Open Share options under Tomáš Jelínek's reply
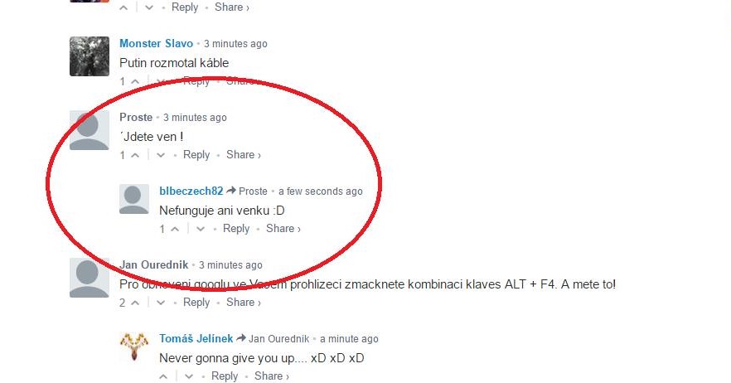Screen dimensions: 731x383 point(271,376)
